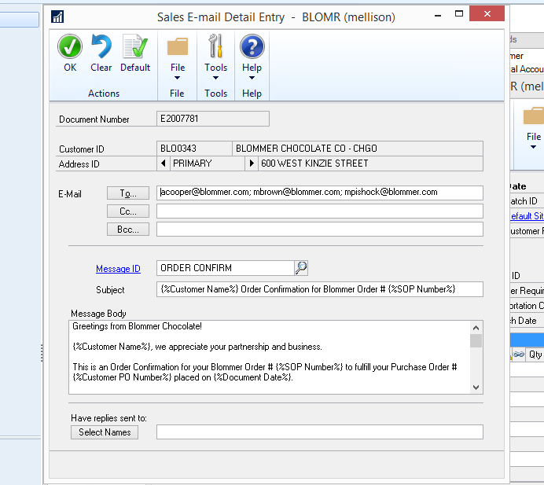Click the File group label in ribbon
Image resolution: width=544 pixels, height=485 pixels.
click(177, 94)
